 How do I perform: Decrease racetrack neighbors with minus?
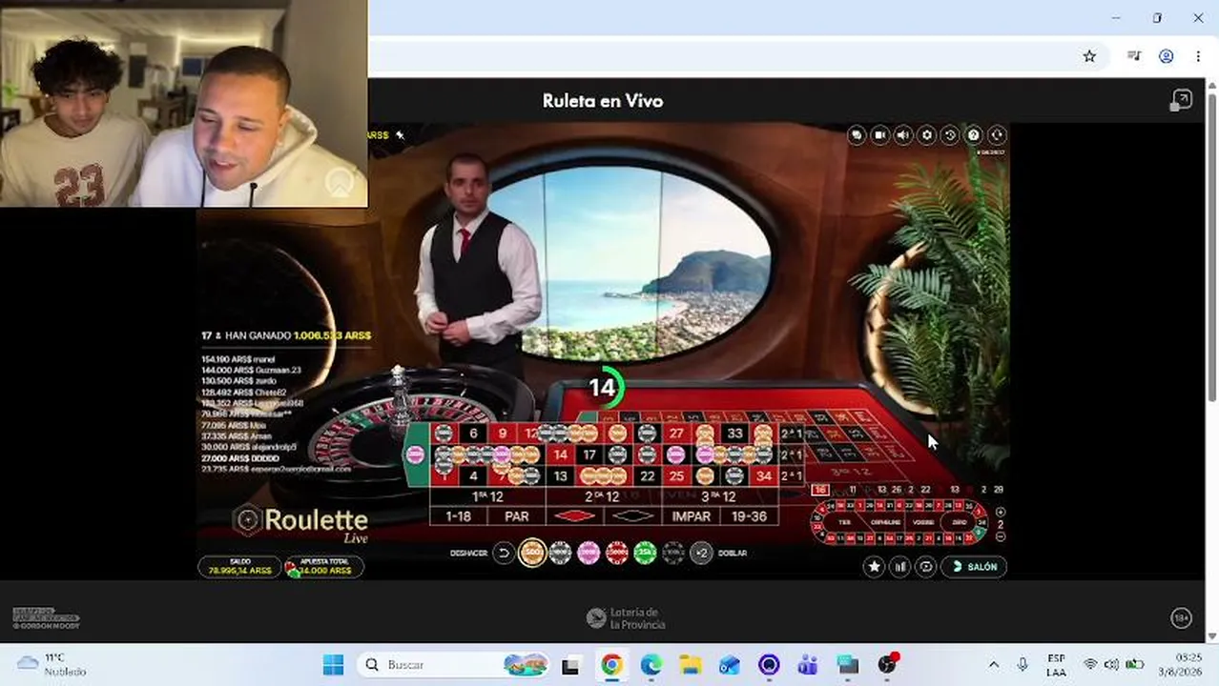1001,537
